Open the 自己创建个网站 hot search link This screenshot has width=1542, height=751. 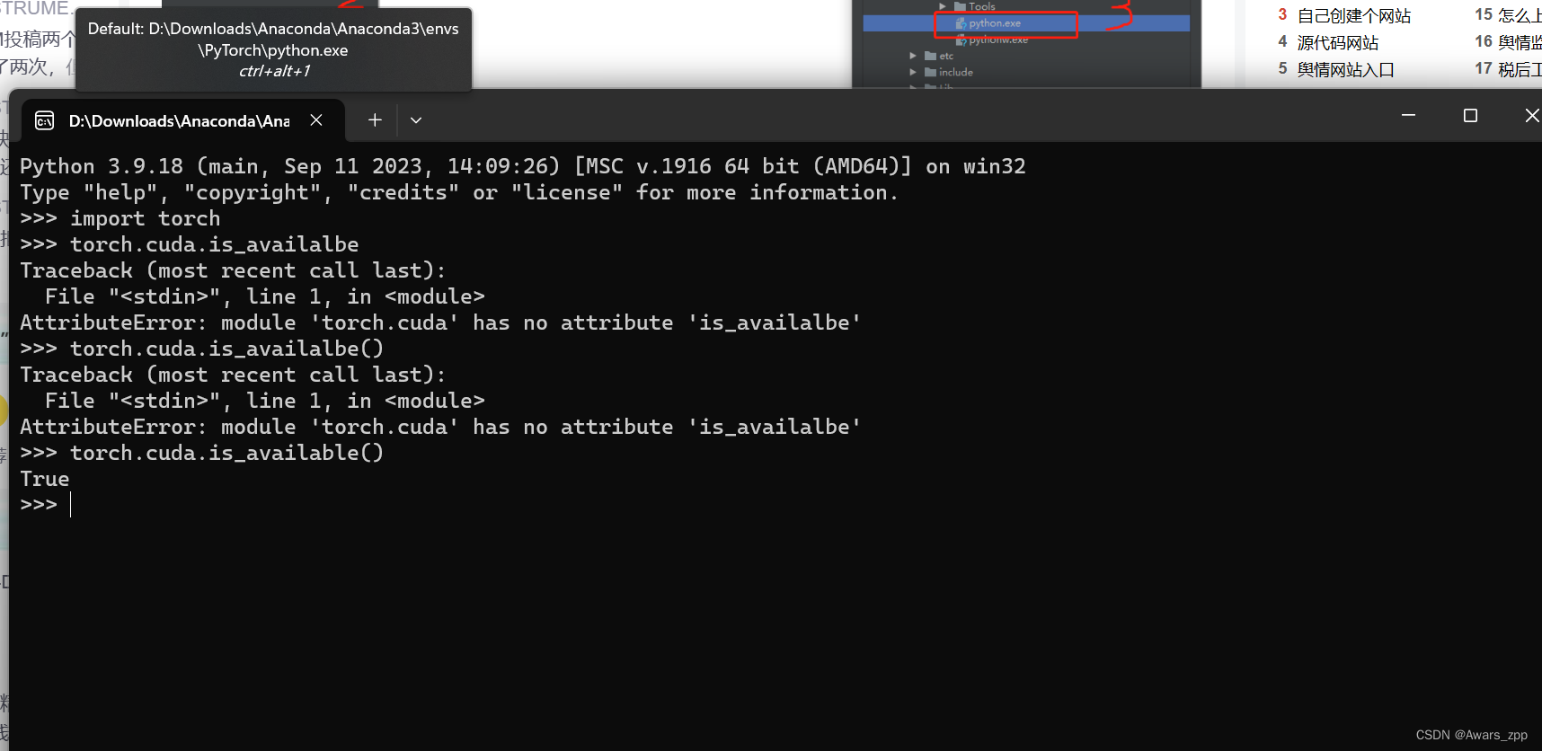1355,15
